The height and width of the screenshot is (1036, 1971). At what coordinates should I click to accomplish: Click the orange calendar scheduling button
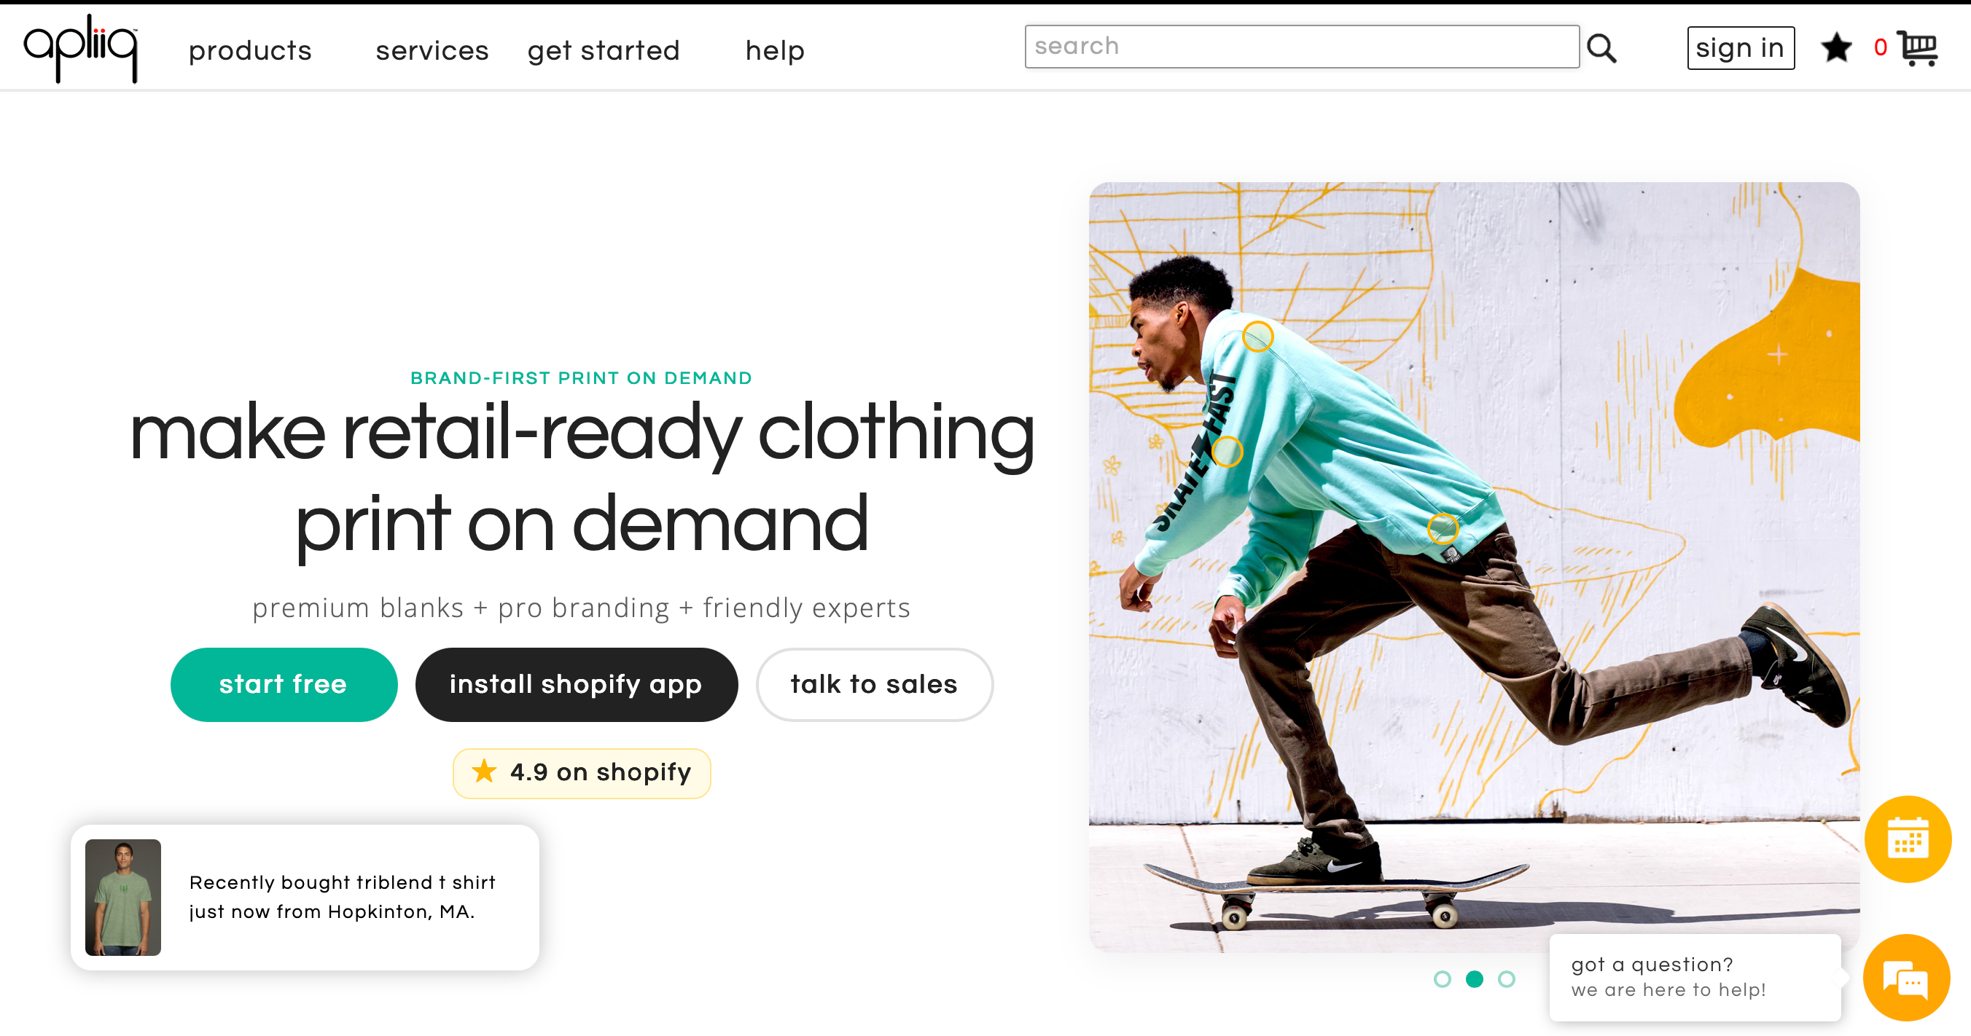coord(1906,839)
